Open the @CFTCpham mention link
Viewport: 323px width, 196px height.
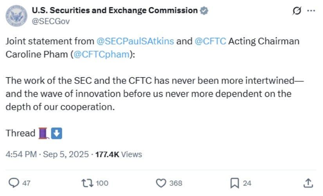tap(101, 54)
